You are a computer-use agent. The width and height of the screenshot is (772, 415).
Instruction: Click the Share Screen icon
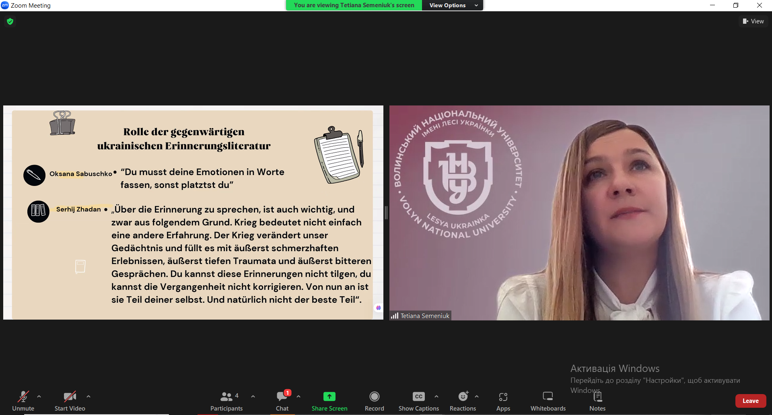point(329,396)
